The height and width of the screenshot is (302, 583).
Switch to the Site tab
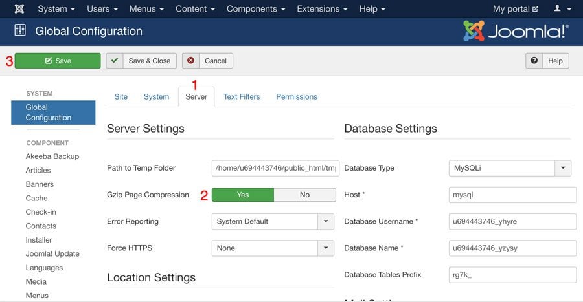(121, 97)
